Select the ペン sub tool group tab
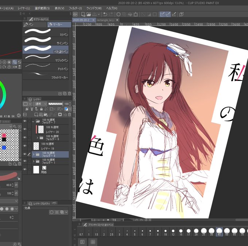 click(x=35, y=24)
